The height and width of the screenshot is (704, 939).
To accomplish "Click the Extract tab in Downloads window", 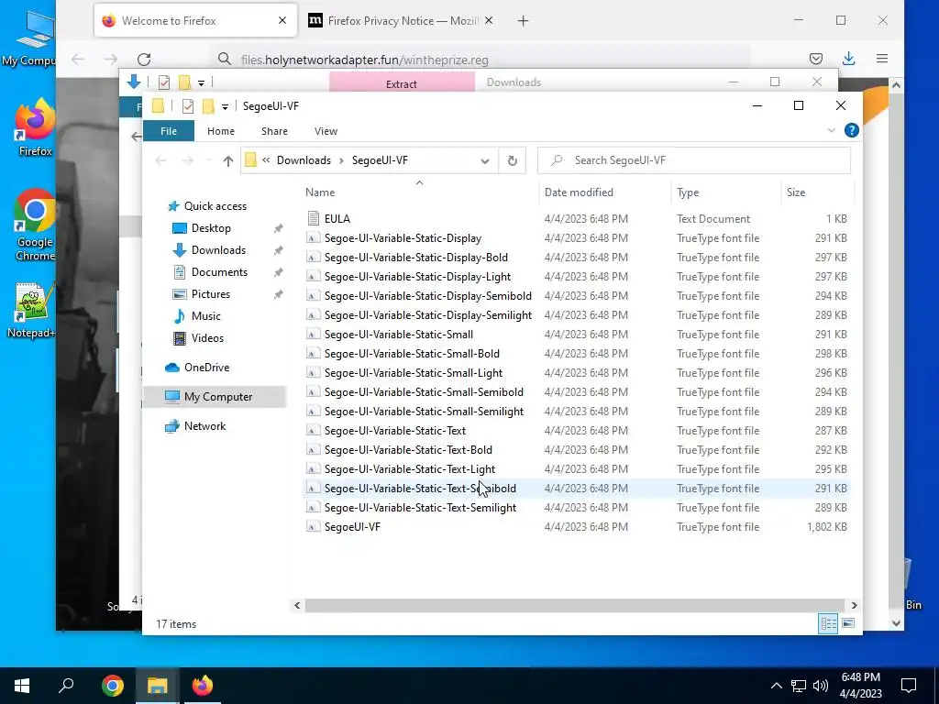I will click(x=402, y=83).
